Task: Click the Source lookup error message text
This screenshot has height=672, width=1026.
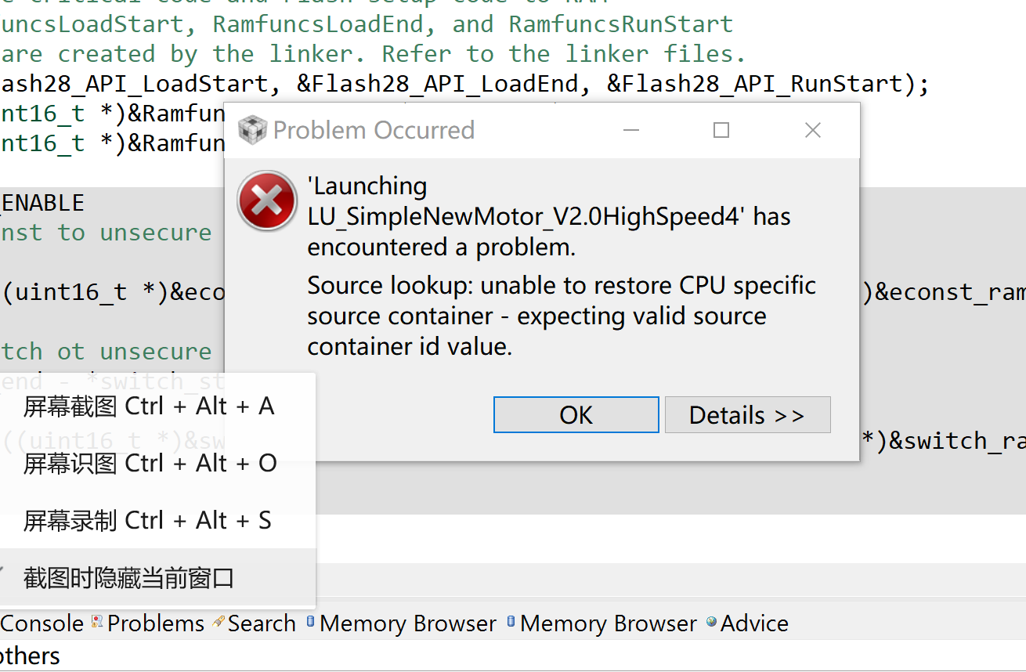Action: click(562, 316)
